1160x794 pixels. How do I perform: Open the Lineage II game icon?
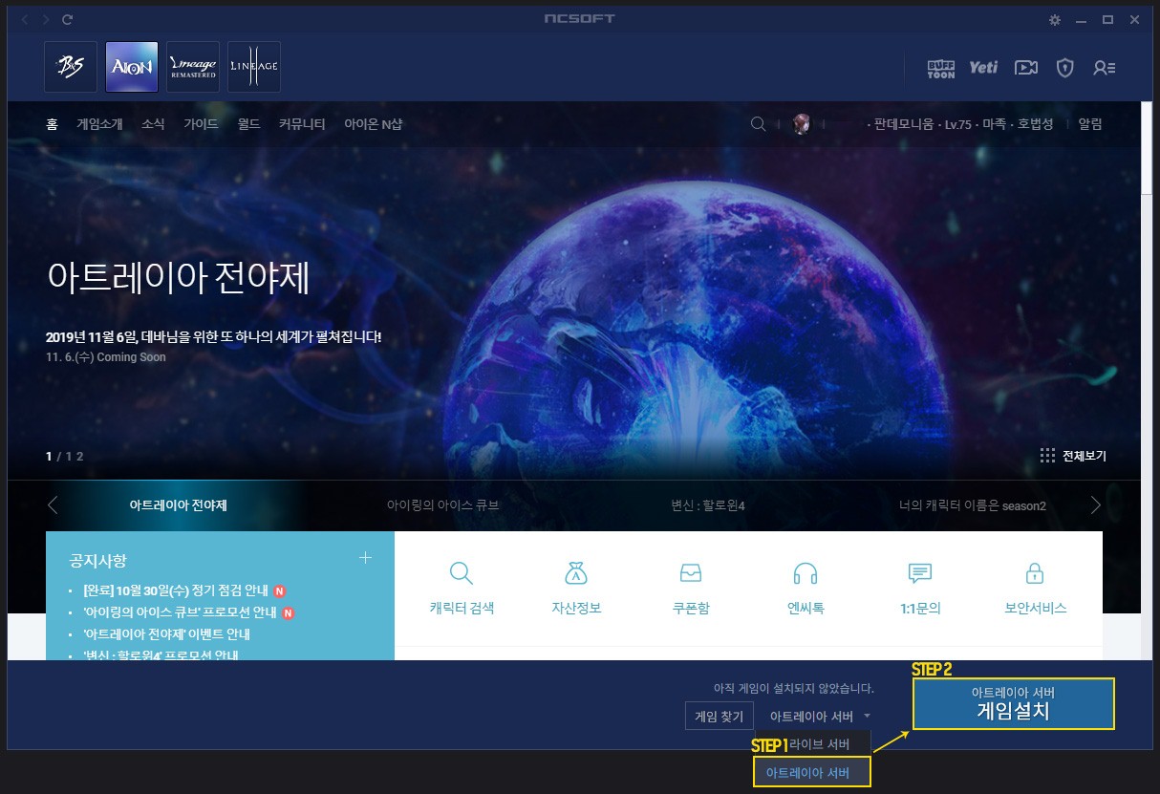(254, 67)
